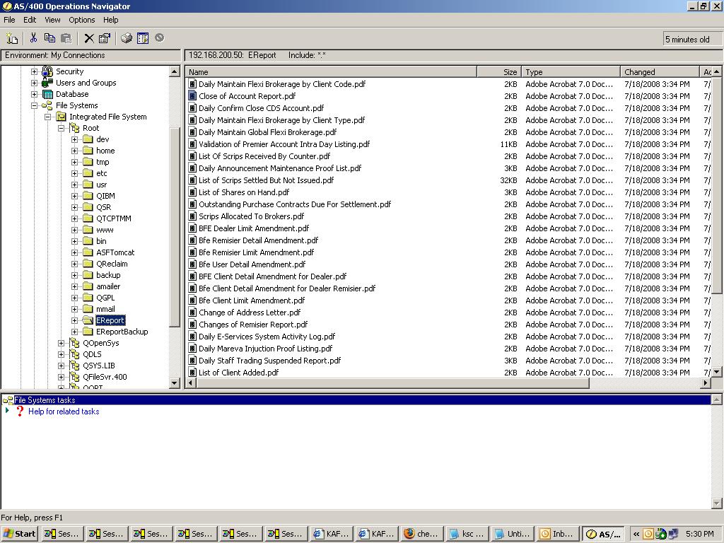Open the Properties toolbar icon
The width and height of the screenshot is (724, 543).
105,38
